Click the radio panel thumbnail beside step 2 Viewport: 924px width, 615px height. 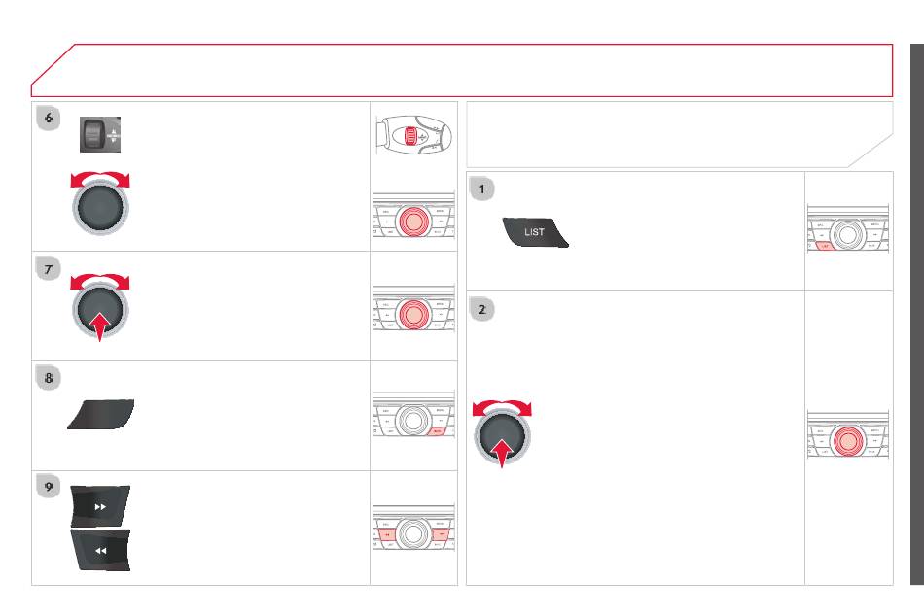pyautogui.click(x=848, y=435)
